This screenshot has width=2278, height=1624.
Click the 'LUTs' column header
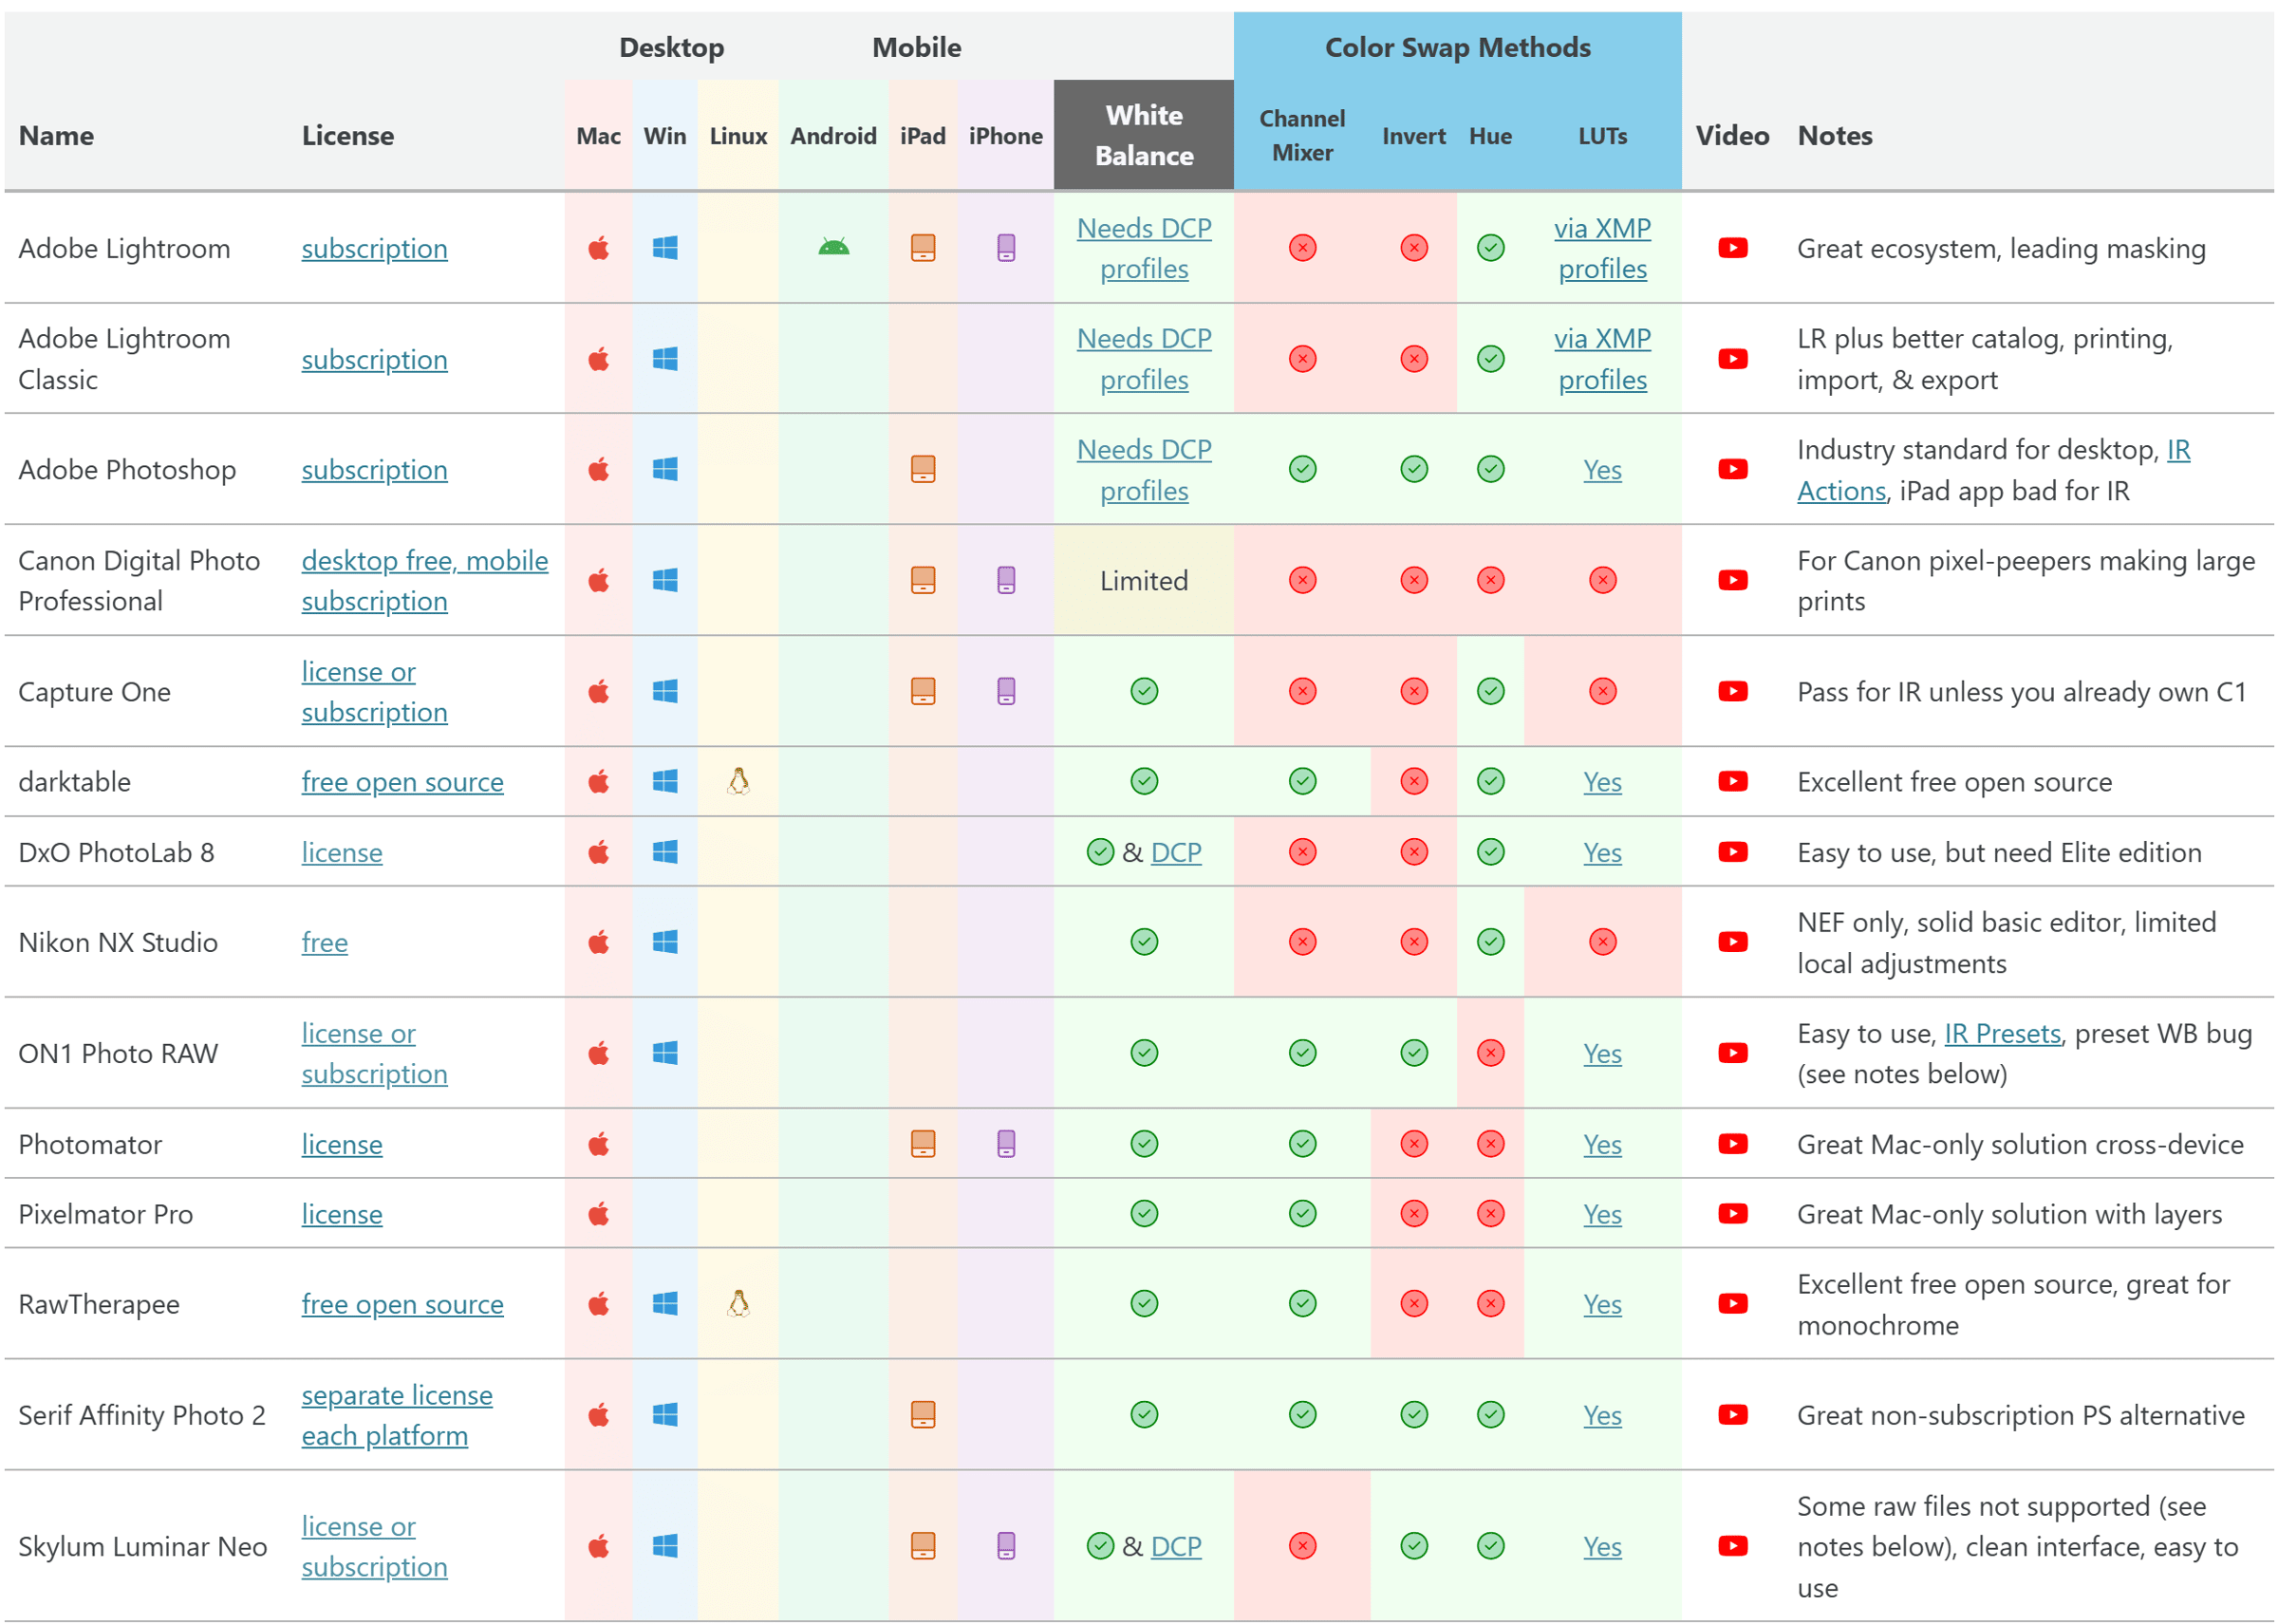coord(1602,136)
